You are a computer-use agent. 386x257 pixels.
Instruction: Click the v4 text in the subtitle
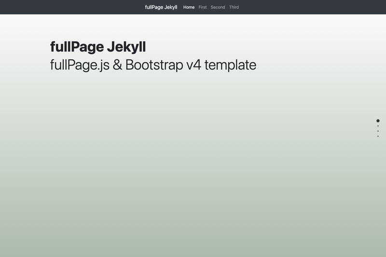coord(194,65)
